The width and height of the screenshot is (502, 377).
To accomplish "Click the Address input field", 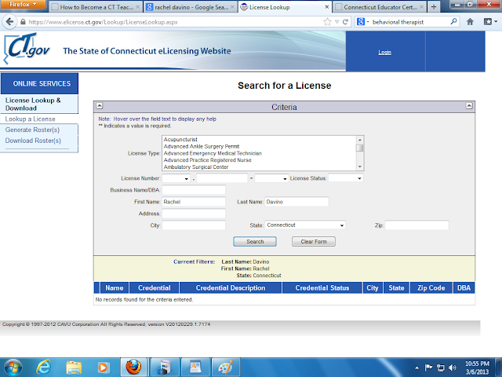I will (194, 214).
